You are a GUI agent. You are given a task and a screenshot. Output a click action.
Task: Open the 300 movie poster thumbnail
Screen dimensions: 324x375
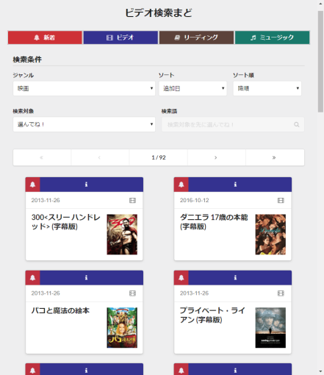(x=122, y=235)
